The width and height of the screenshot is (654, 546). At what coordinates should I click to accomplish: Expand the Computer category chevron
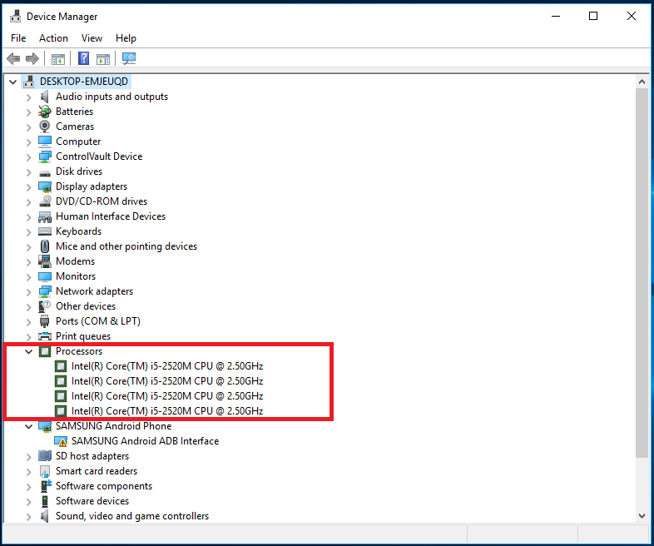click(x=28, y=142)
